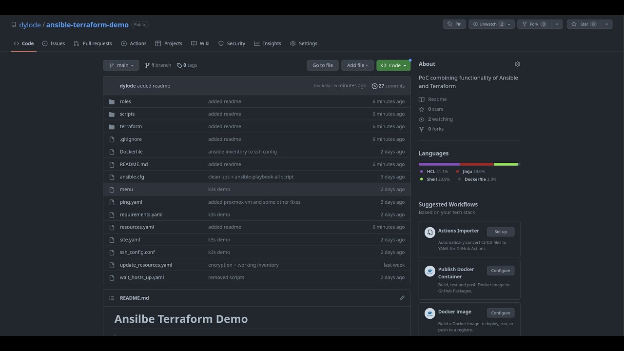Open the Wiki tab
624x351 pixels.
[x=200, y=43]
